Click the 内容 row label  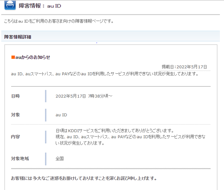pos(15,137)
